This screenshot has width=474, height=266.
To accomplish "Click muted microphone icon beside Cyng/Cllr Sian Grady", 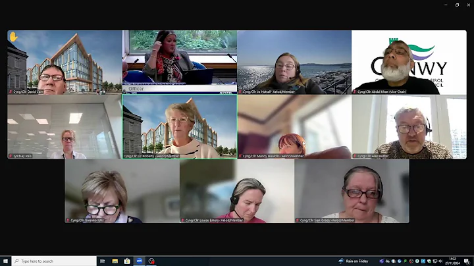I will 298,221.
